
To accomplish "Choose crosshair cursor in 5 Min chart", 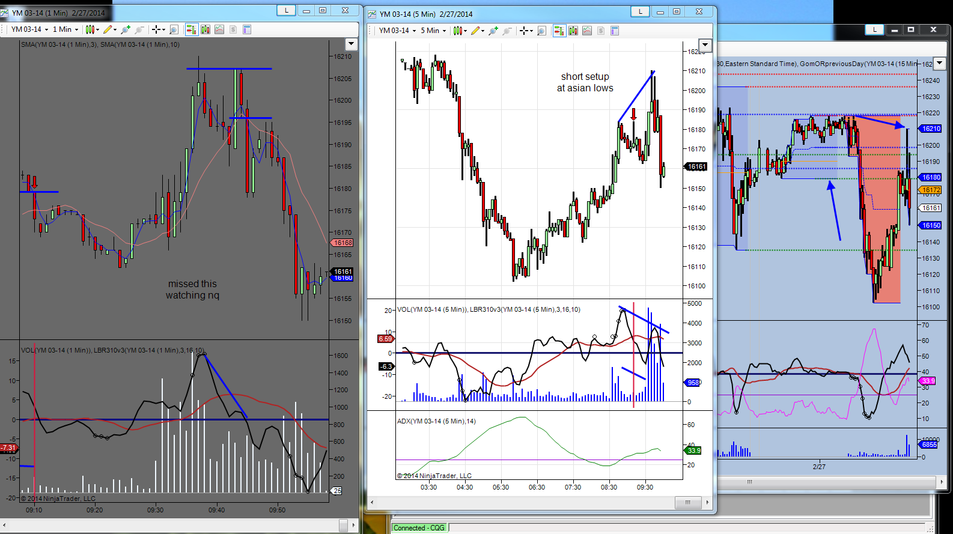I will coord(524,31).
